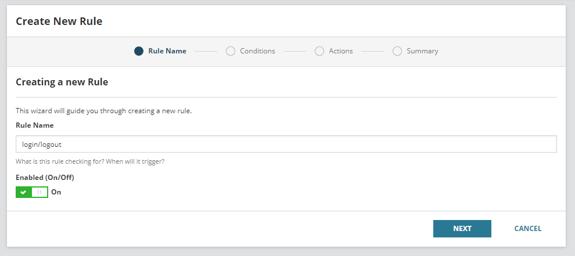
Task: Click the hint text below Rule Name field
Action: 89,161
